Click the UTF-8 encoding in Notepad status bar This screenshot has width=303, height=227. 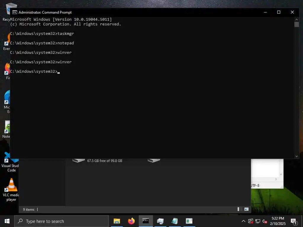point(255,186)
